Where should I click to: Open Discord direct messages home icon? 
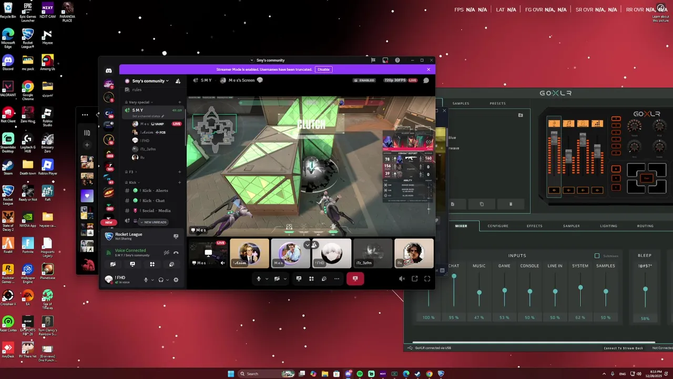[109, 71]
